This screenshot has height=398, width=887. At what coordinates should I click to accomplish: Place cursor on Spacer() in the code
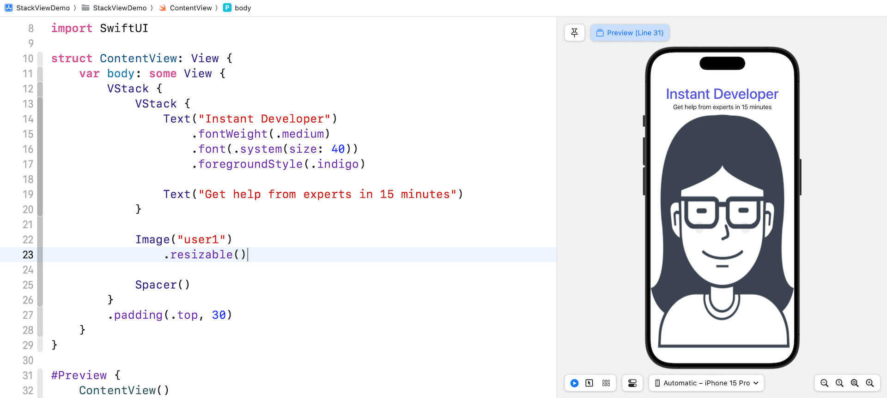pos(162,285)
